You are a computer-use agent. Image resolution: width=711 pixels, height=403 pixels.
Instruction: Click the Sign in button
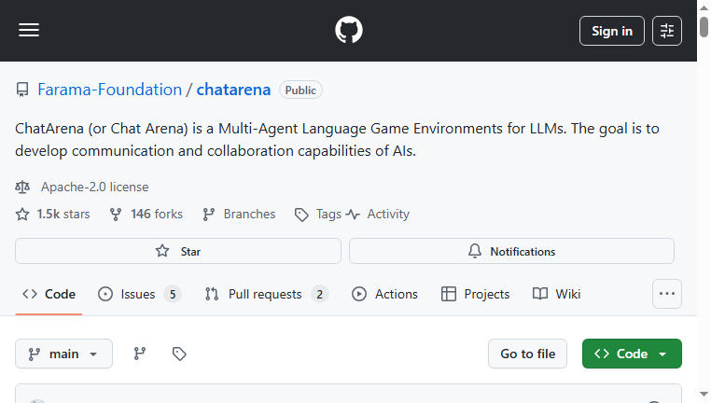click(612, 31)
